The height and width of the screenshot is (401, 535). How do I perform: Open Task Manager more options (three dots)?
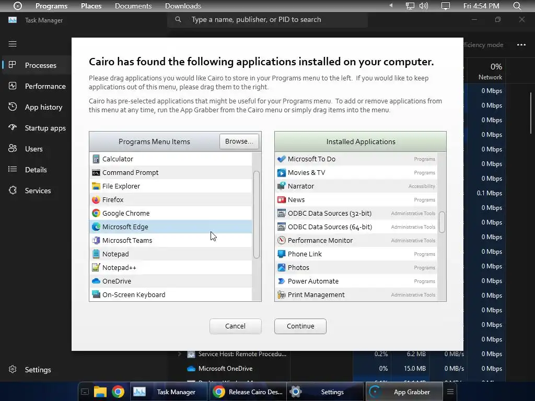point(521,45)
